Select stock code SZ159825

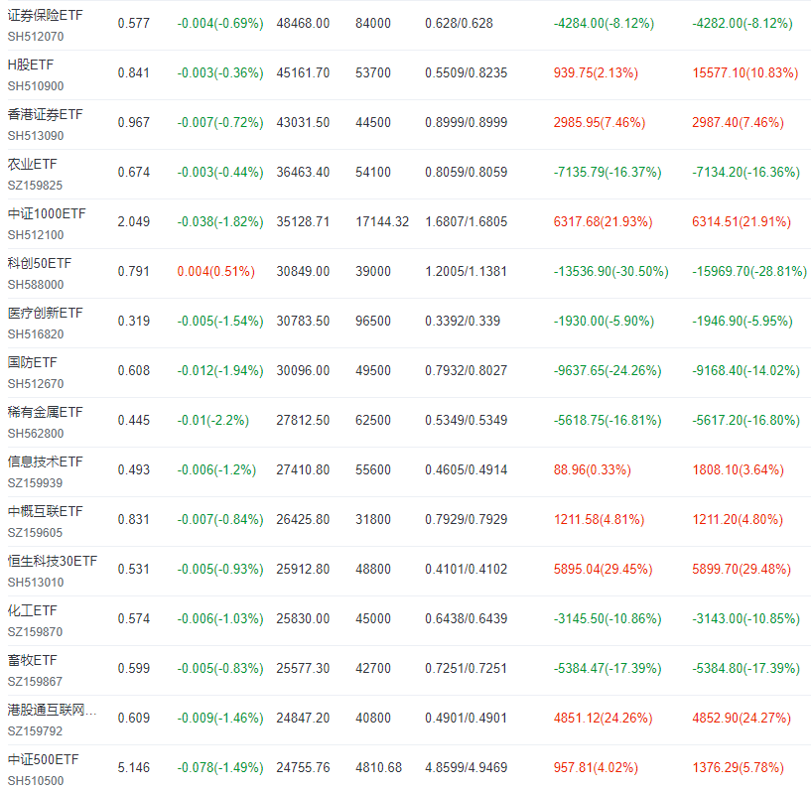[35, 186]
